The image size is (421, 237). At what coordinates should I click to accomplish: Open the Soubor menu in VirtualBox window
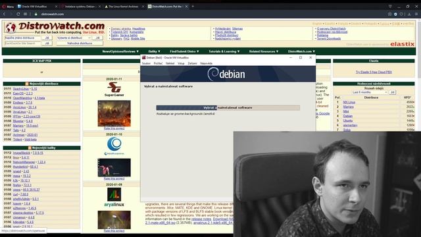[x=146, y=63]
